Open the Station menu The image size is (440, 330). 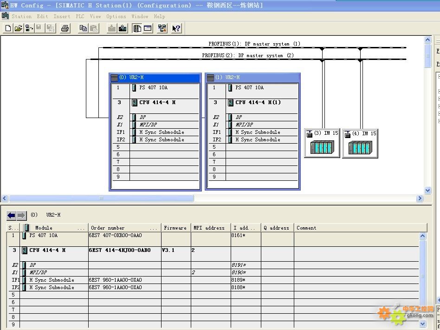[x=21, y=16]
